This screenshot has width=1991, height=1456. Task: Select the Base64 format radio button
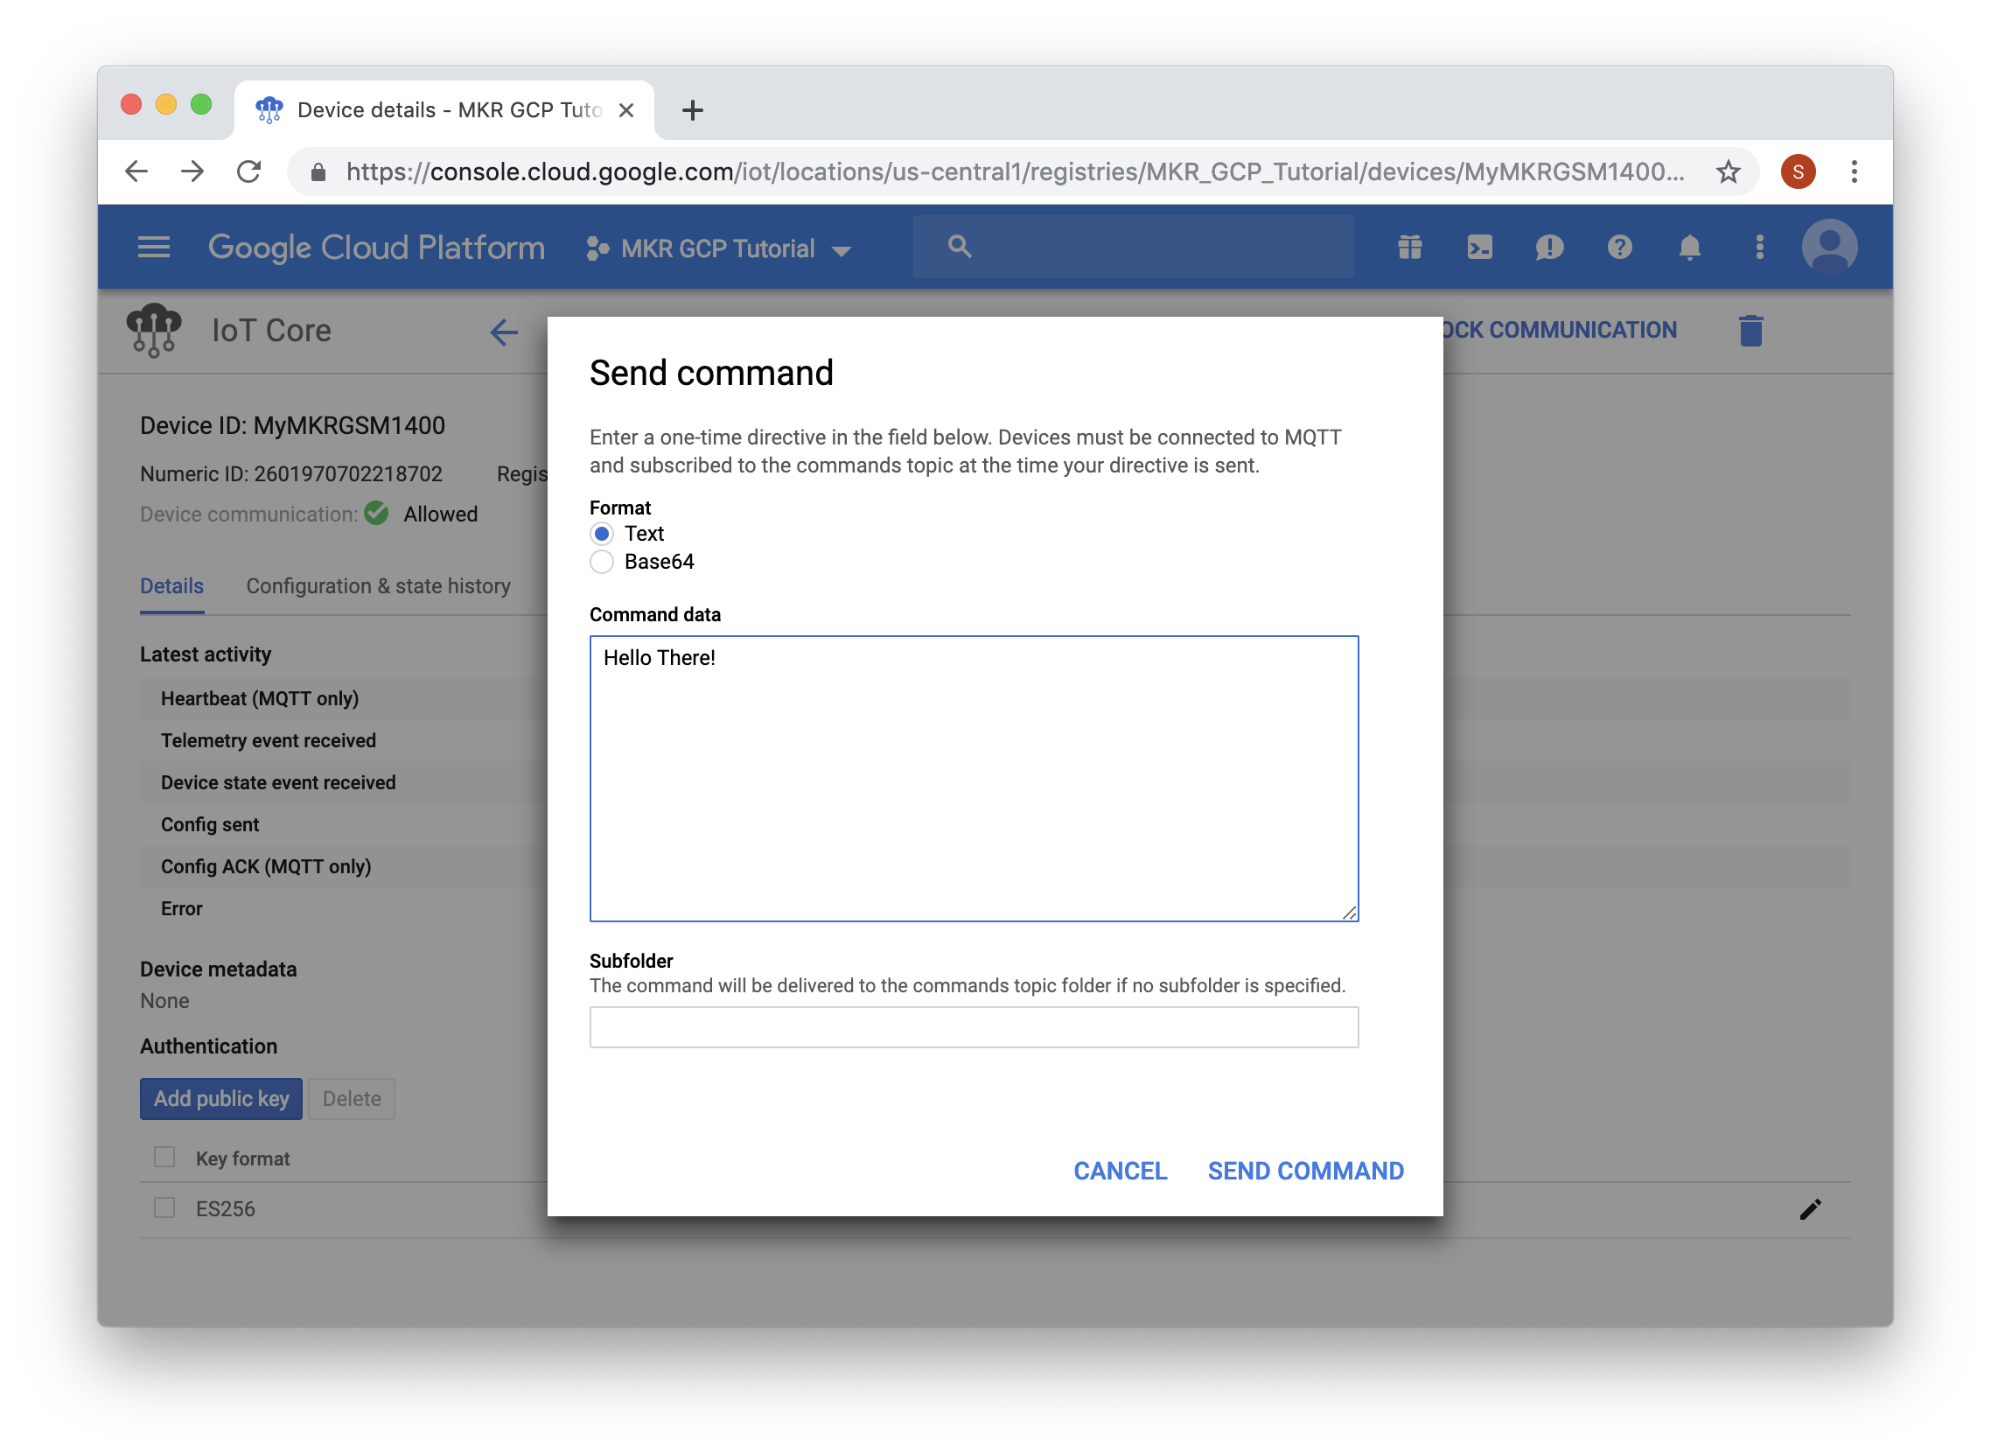(x=602, y=562)
